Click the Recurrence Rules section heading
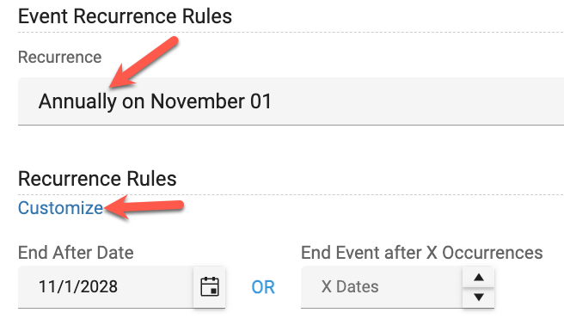 [x=97, y=179]
